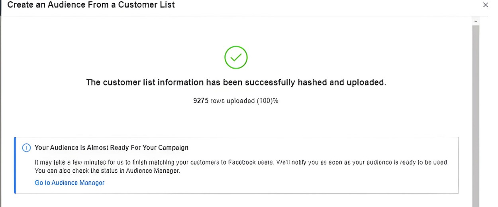Image resolution: width=498 pixels, height=207 pixels.
Task: Click the successfully hashed and uploaded message
Action: tap(236, 83)
